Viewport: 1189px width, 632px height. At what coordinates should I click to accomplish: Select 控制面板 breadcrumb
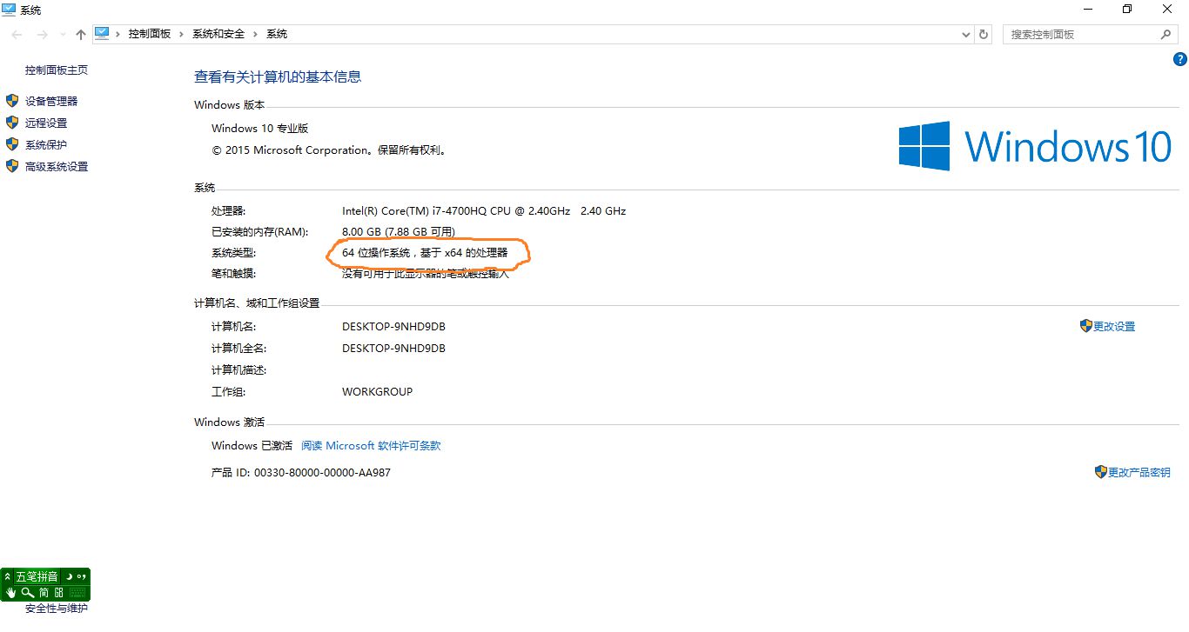pos(150,34)
